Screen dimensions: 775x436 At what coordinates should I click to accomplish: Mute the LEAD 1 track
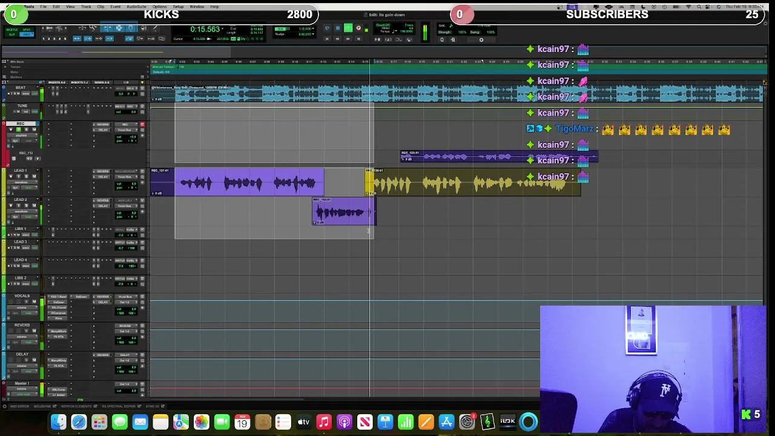click(34, 176)
